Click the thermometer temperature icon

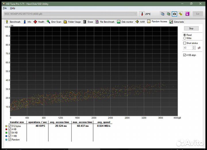click(x=142, y=14)
